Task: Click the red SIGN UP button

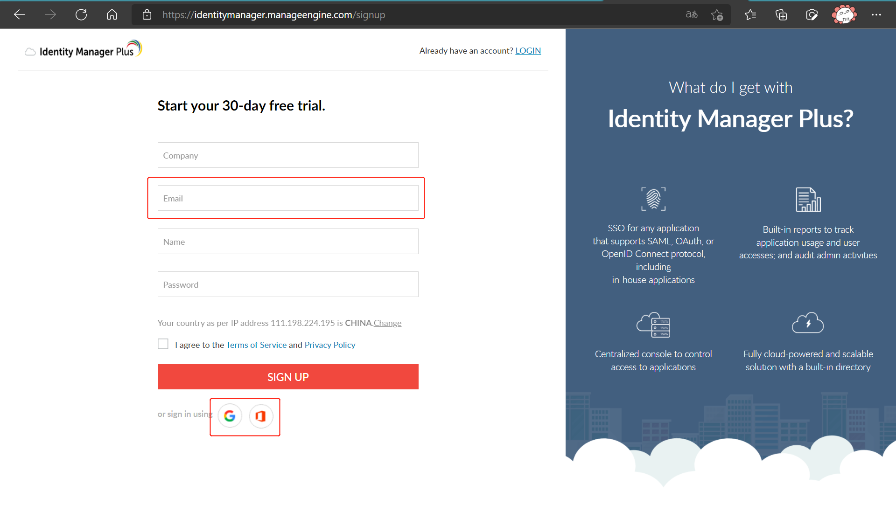Action: coord(288,377)
